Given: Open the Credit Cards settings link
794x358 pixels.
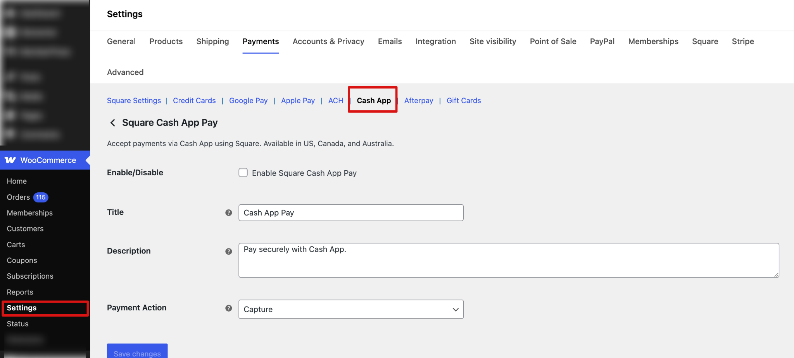Looking at the screenshot, I should [194, 100].
